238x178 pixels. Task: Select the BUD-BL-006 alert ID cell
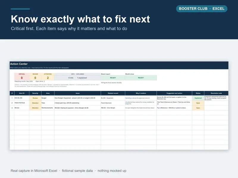click(x=22, y=98)
